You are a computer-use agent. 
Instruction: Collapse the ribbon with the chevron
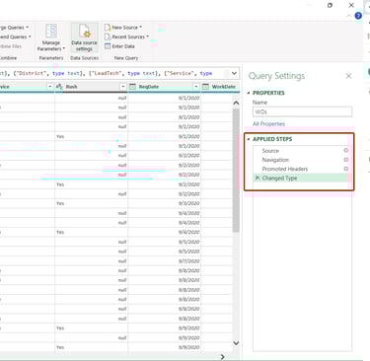point(349,16)
